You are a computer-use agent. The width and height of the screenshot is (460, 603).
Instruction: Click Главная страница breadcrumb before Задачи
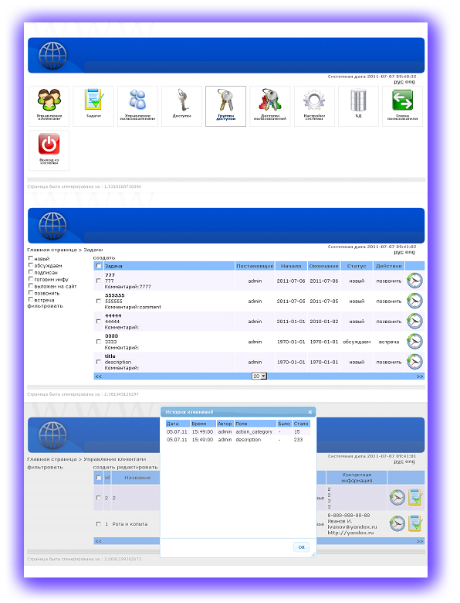52,250
